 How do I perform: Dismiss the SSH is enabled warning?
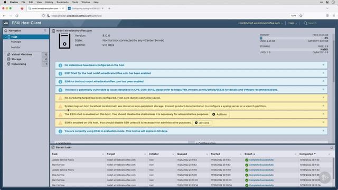[x=323, y=122]
